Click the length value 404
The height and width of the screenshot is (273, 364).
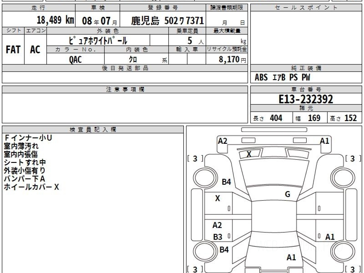point(276,118)
